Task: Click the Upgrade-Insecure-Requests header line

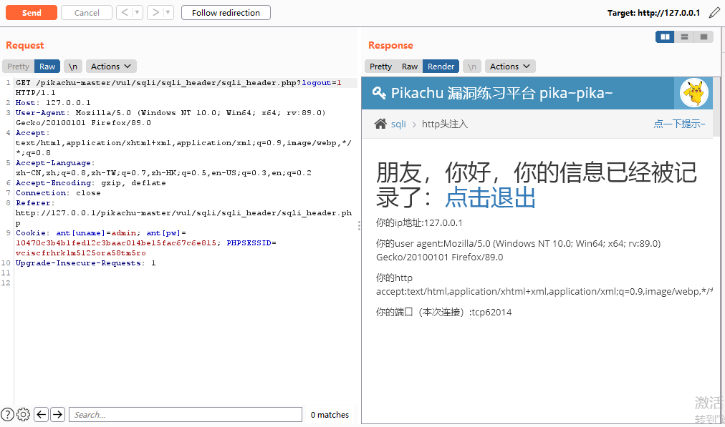Action: [85, 263]
